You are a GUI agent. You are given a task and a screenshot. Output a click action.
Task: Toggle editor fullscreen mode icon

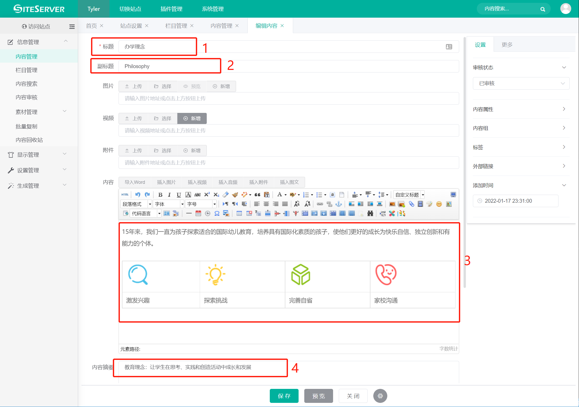point(453,195)
